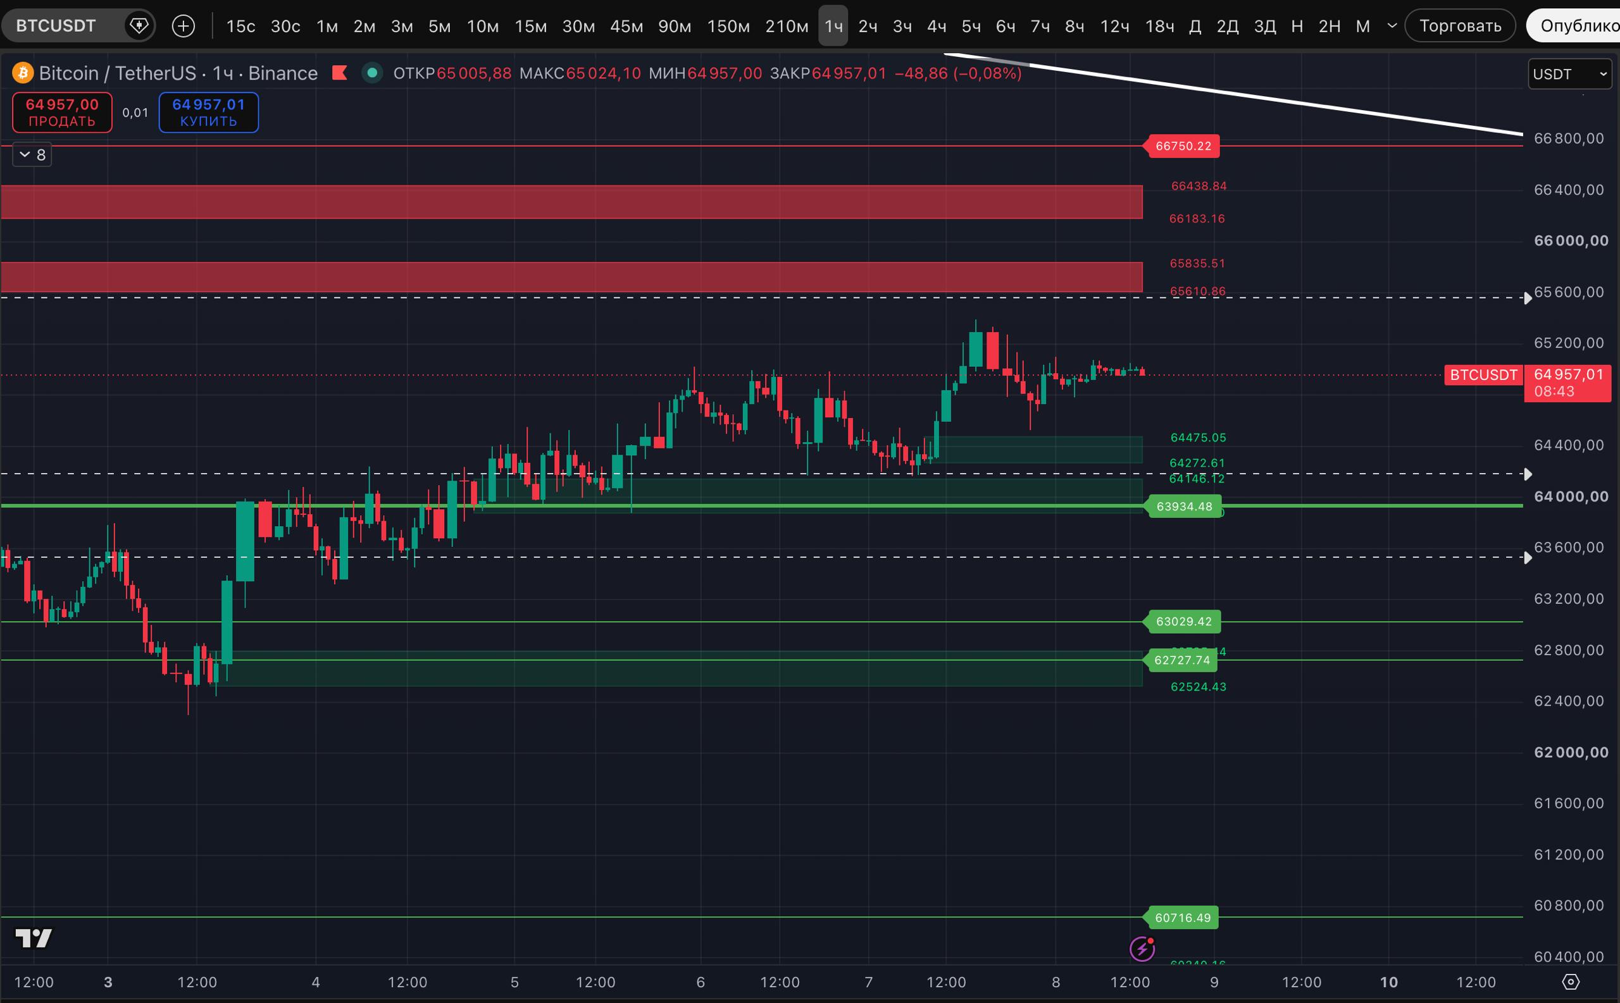The width and height of the screenshot is (1620, 1003).
Task: Click the 66183.16 zone label
Action: (1197, 218)
